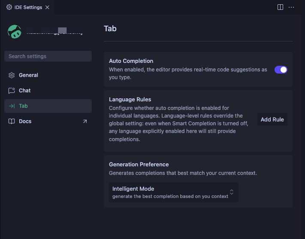
Task: Open the Docs link label
Action: point(25,121)
